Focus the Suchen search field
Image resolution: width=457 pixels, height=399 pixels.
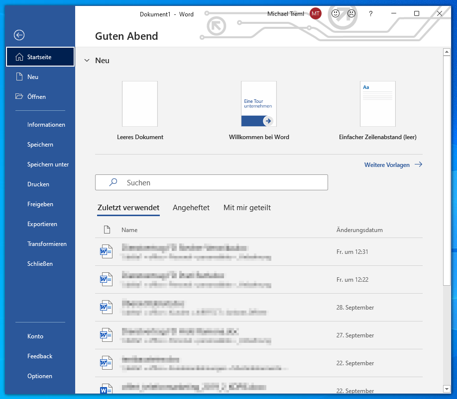pyautogui.click(x=212, y=182)
